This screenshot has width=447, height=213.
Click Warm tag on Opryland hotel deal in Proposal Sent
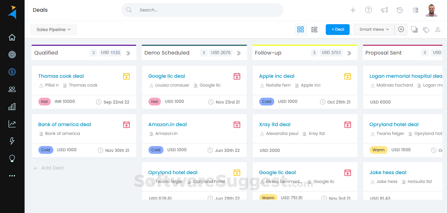(379, 150)
